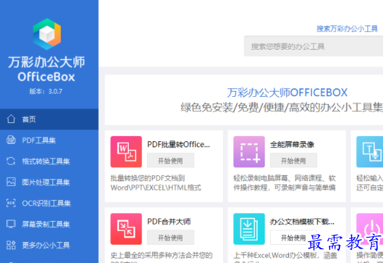
Task: Start using PDF合并大师 via 开始使用
Action: [171, 237]
